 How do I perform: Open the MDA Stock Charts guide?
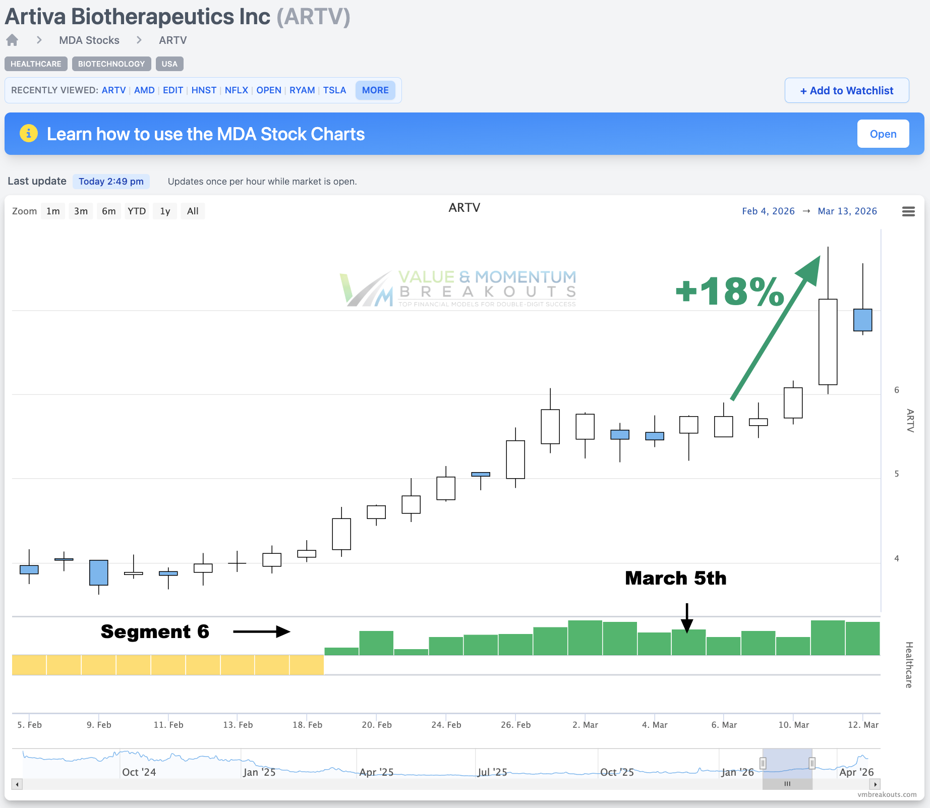pos(883,134)
